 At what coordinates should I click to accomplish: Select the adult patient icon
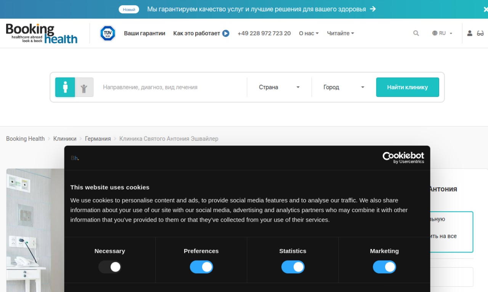[x=65, y=87]
